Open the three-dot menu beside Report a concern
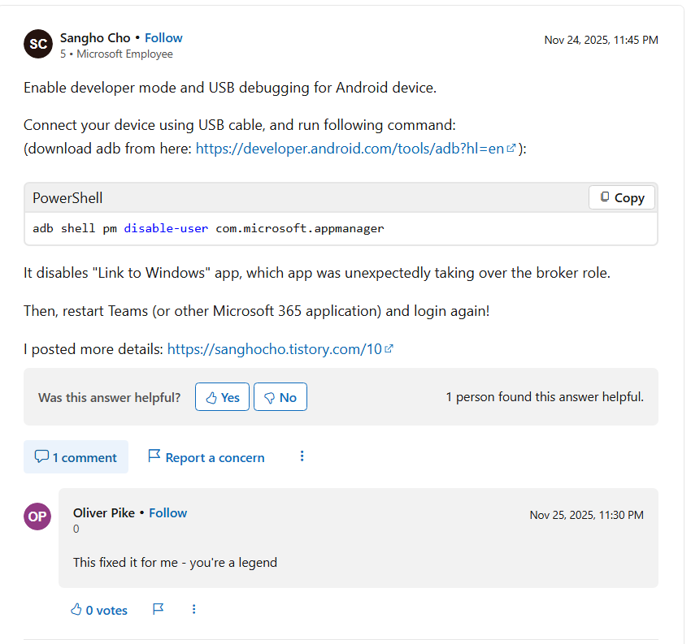Screen dimensions: 691x644 pos(302,456)
